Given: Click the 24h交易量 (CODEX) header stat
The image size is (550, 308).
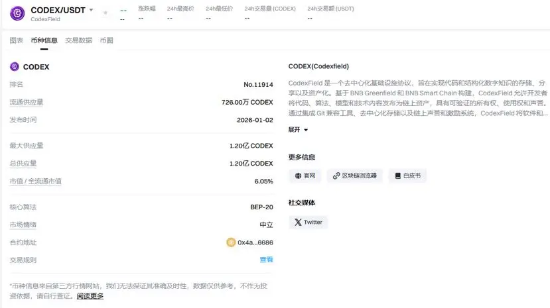Looking at the screenshot, I should click(x=270, y=13).
